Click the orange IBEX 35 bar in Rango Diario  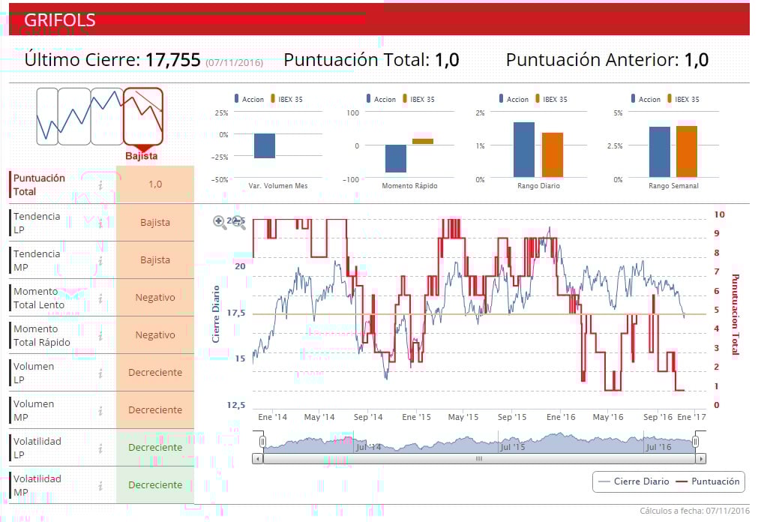(x=552, y=154)
